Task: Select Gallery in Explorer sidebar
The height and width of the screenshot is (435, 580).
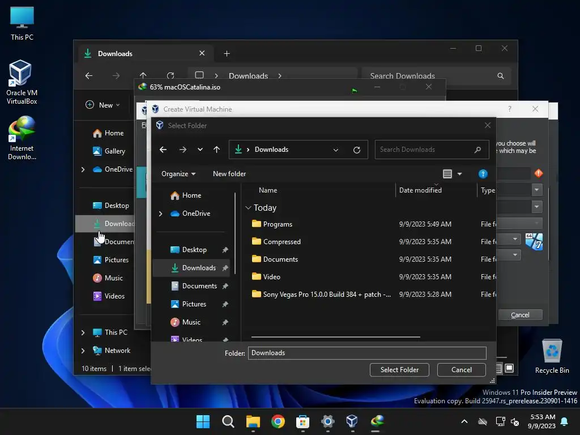Action: (109, 151)
